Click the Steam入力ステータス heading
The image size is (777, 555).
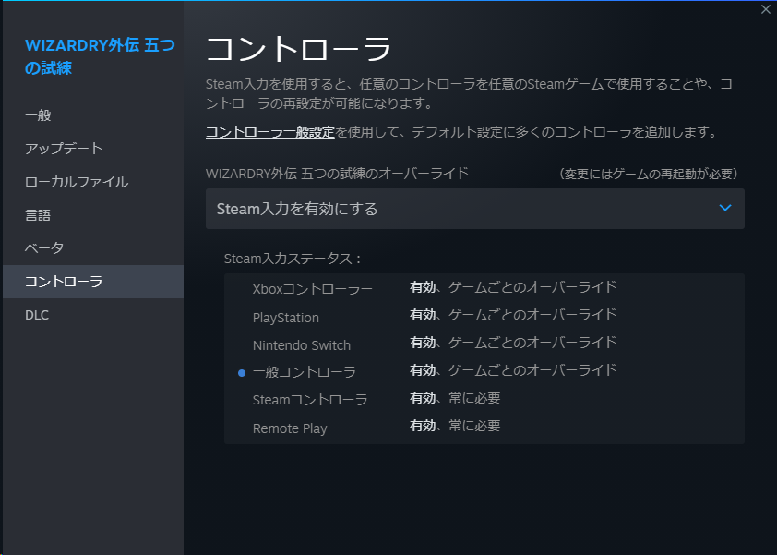(293, 259)
